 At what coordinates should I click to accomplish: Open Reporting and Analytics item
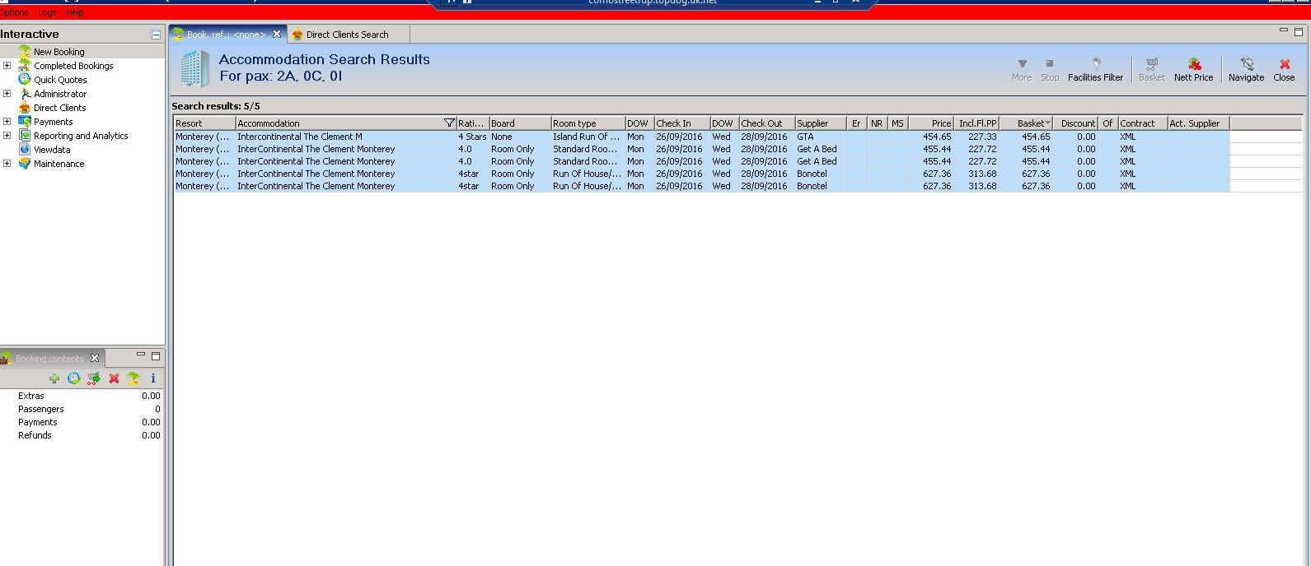[x=81, y=136]
